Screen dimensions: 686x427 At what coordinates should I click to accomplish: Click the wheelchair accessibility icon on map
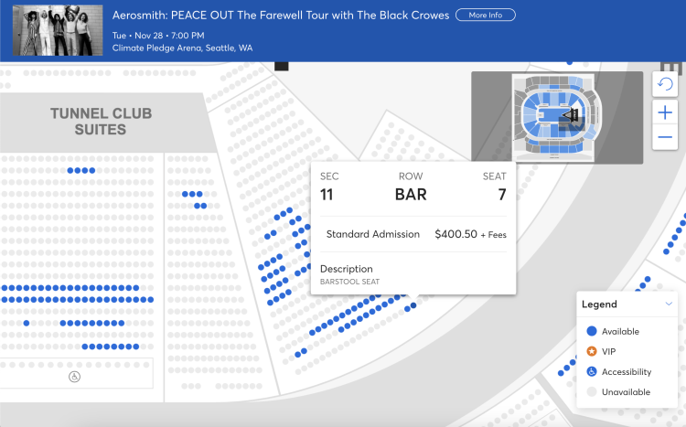point(75,376)
